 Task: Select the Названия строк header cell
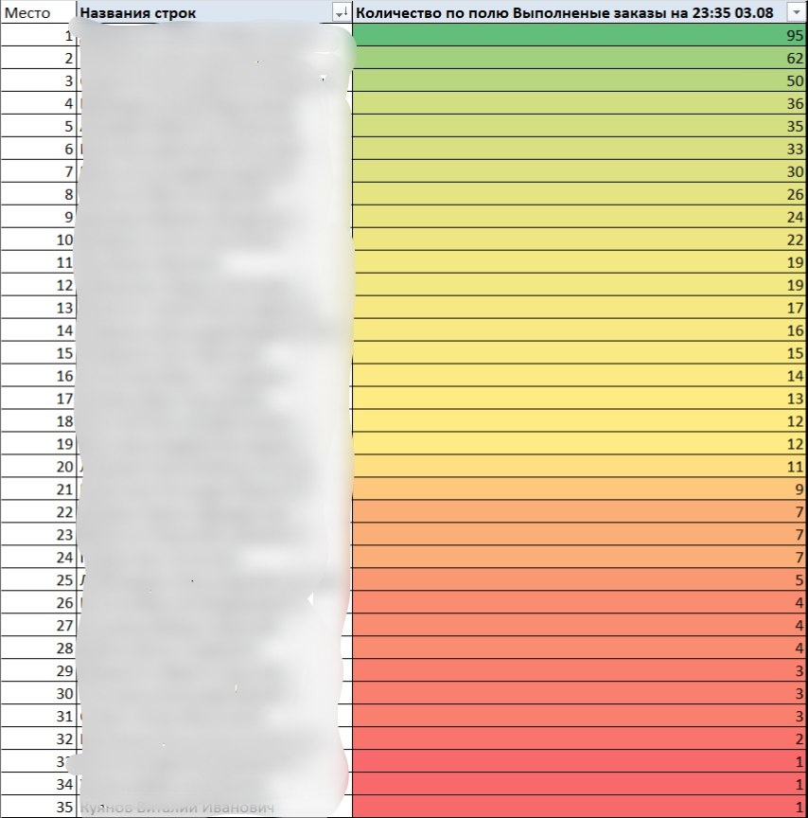214,12
